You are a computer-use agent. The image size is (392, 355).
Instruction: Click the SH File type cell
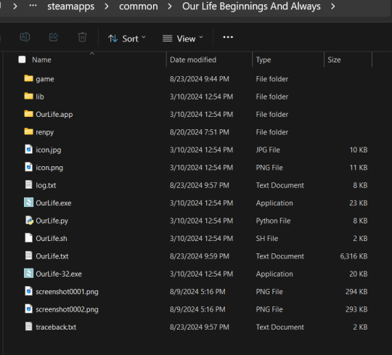coord(267,239)
